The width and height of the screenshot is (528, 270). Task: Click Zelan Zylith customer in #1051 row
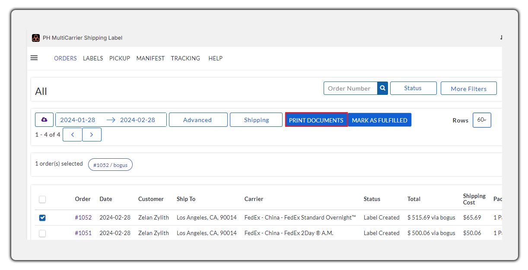coord(153,233)
